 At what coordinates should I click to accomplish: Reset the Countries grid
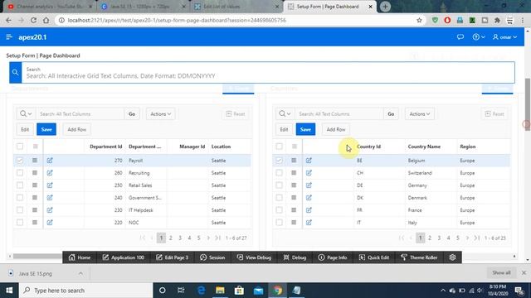pos(494,114)
